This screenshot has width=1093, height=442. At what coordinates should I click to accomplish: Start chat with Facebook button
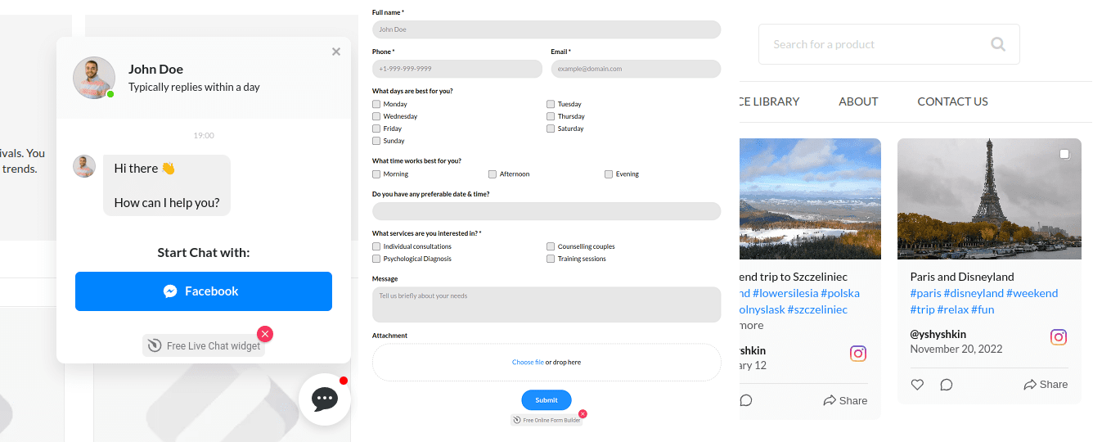click(204, 291)
